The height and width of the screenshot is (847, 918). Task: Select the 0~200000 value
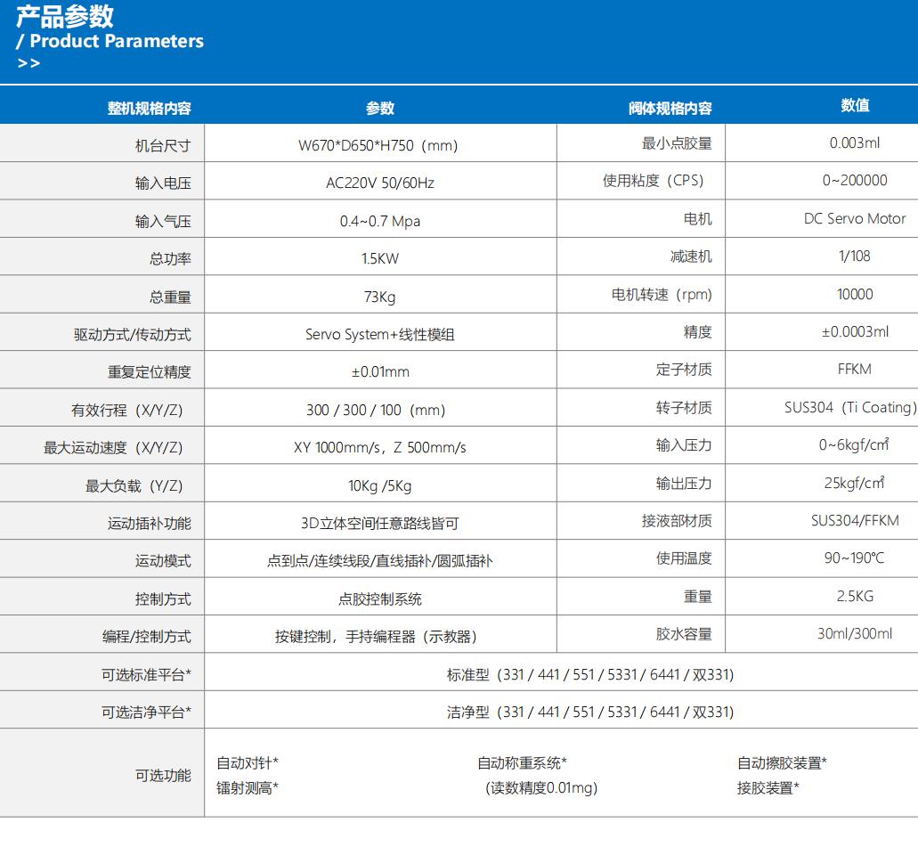click(x=855, y=181)
